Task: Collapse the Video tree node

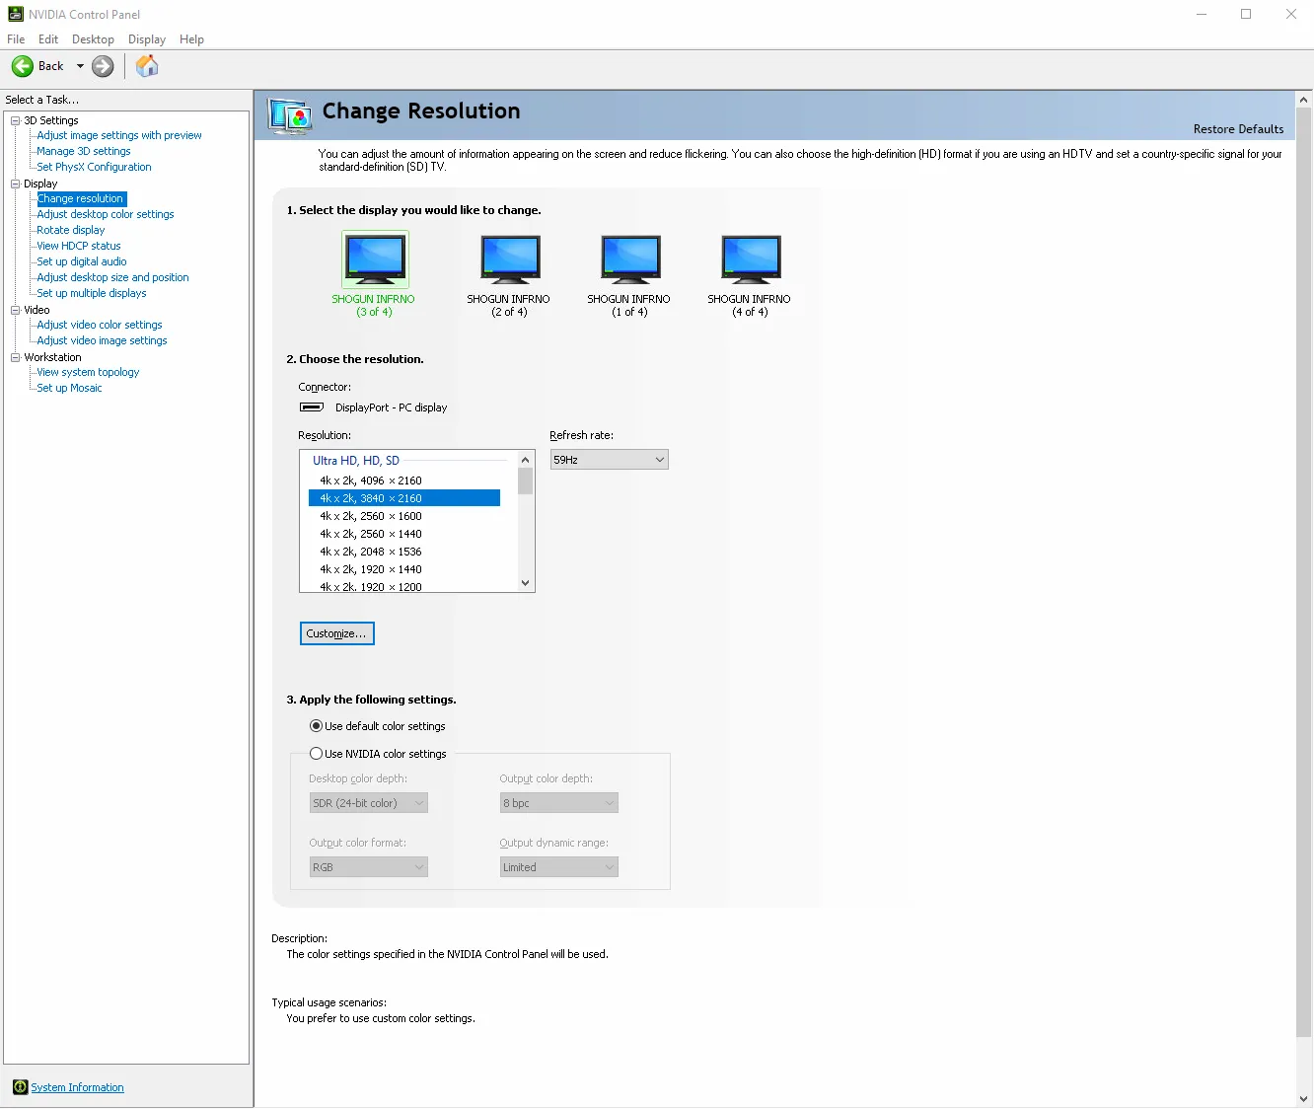Action: [16, 310]
